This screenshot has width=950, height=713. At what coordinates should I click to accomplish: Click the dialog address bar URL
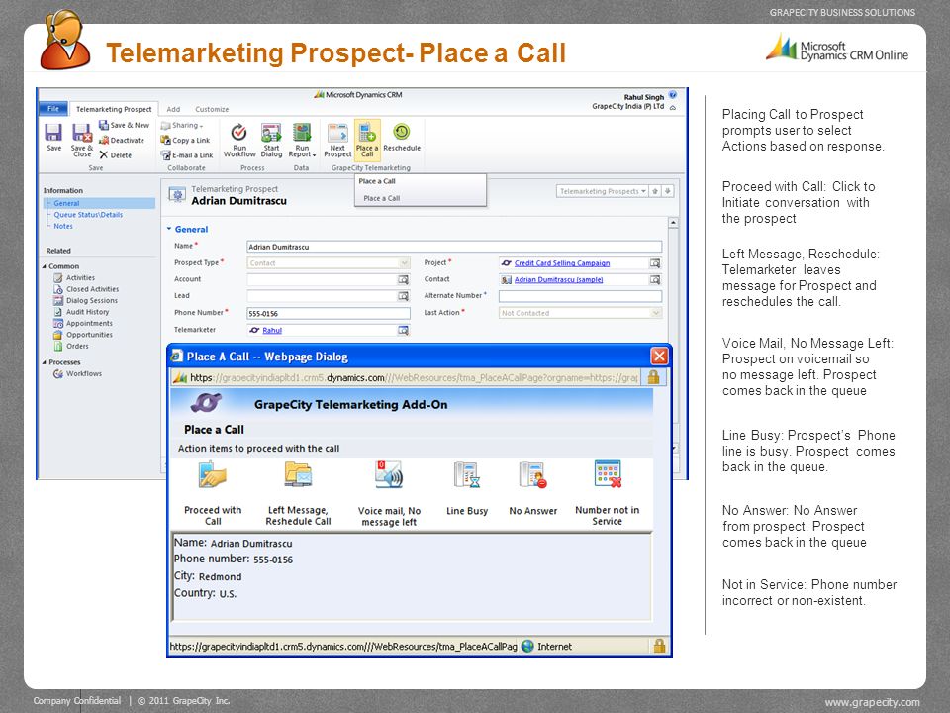click(x=414, y=377)
